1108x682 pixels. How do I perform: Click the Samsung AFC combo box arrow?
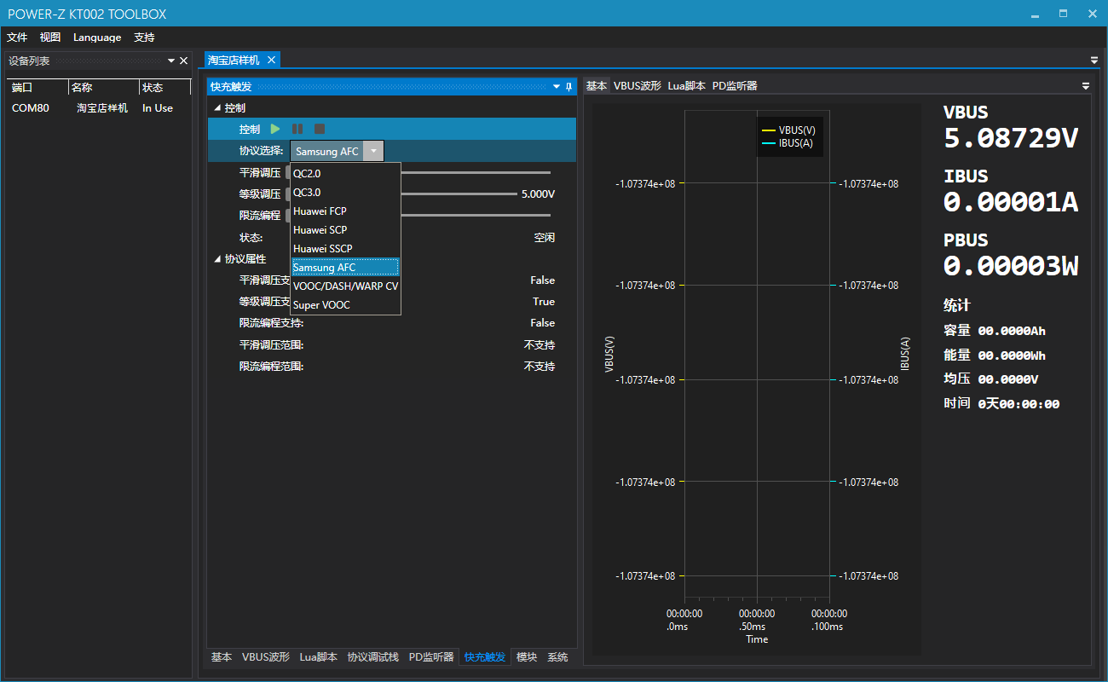click(x=373, y=151)
